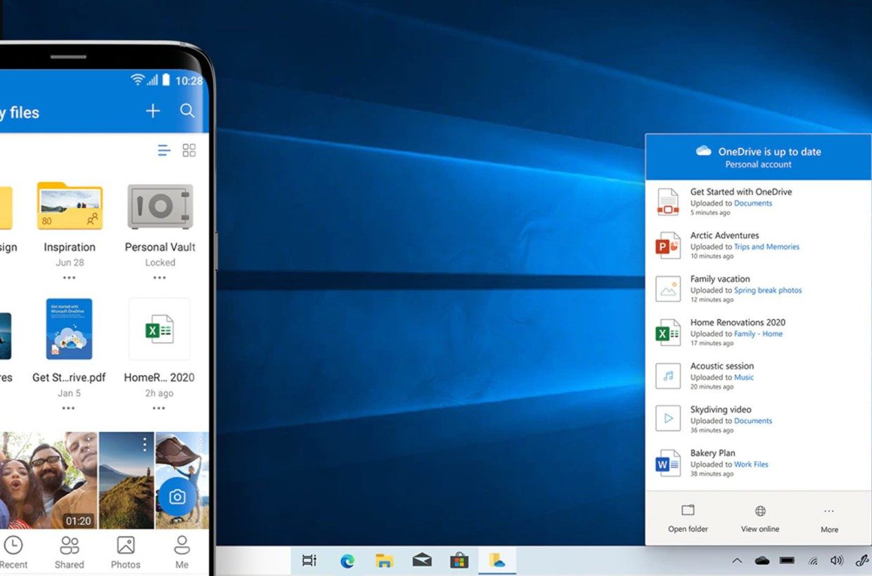This screenshot has width=872, height=576.
Task: Click the battery icon in the system tray
Action: pos(788,561)
